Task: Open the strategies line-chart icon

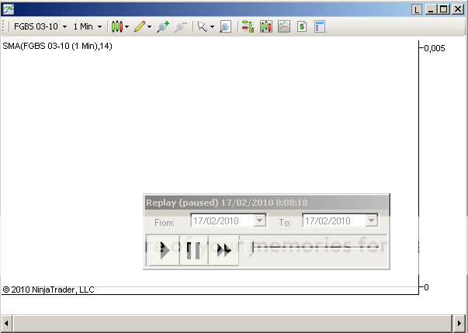Action: click(x=284, y=26)
